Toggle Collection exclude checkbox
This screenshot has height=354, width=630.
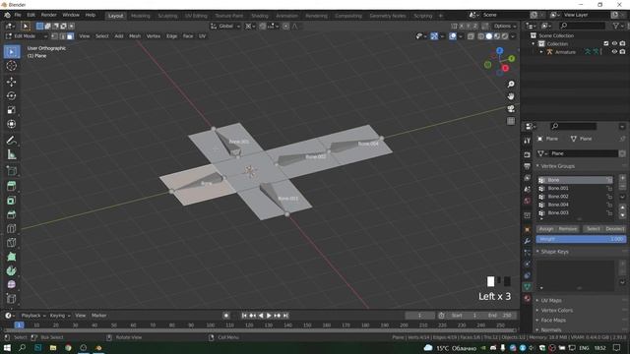606,43
